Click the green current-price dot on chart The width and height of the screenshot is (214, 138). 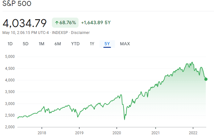click(206, 79)
